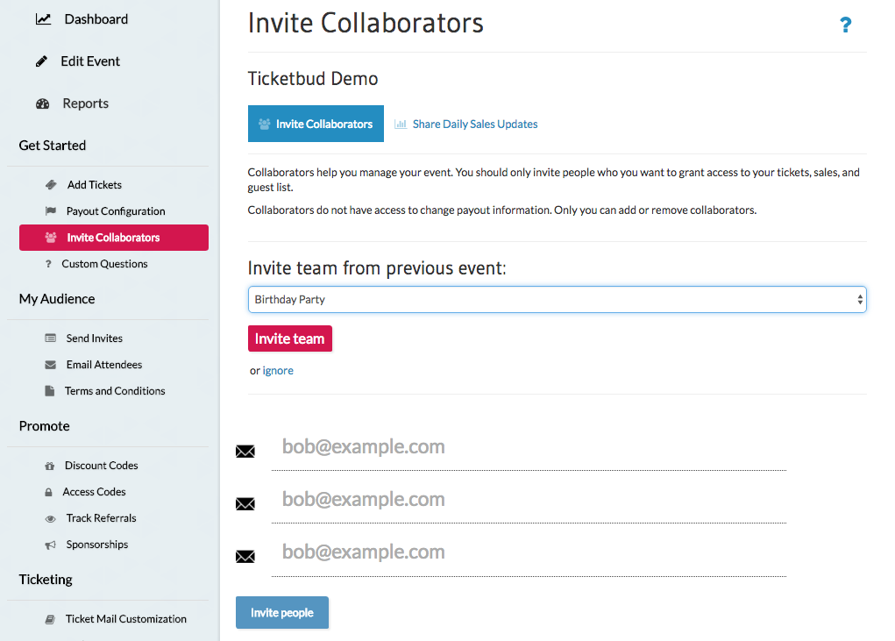895x641 pixels.
Task: Select Sponsorships in sidebar
Action: pyautogui.click(x=97, y=544)
